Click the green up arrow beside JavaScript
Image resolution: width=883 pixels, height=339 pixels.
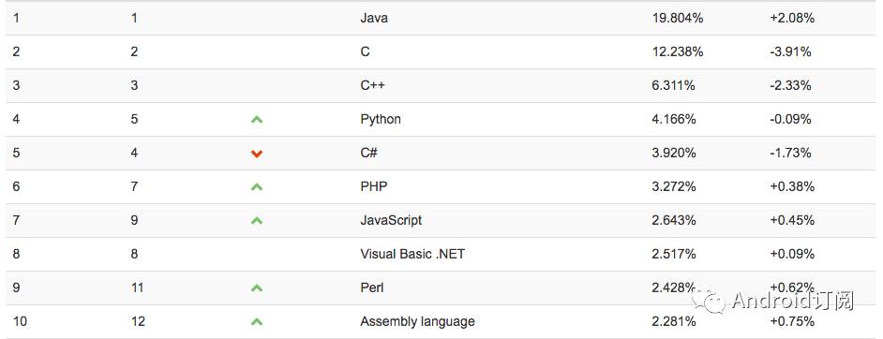[x=257, y=220]
